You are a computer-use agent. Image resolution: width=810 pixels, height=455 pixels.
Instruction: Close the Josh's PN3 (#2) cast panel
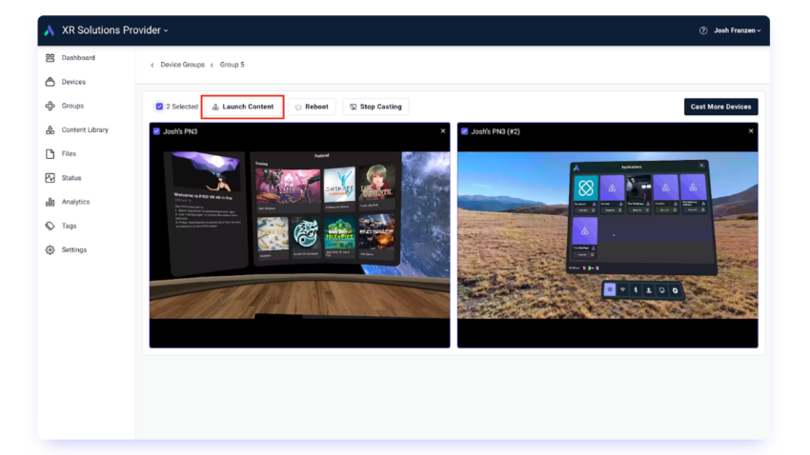click(x=751, y=131)
